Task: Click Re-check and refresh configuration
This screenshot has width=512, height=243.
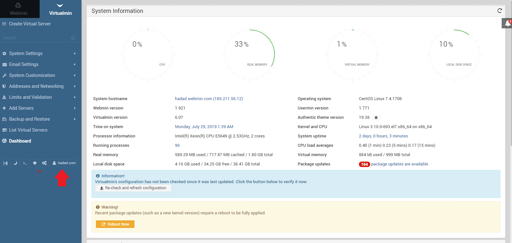Action: coord(133,188)
